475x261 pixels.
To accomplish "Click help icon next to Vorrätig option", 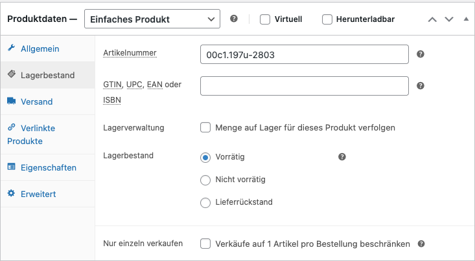I will click(x=342, y=157).
